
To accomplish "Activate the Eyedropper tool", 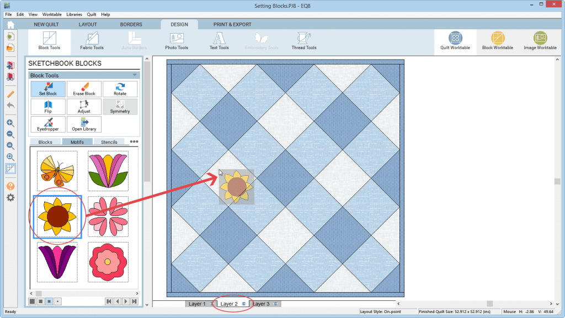I will [x=48, y=124].
